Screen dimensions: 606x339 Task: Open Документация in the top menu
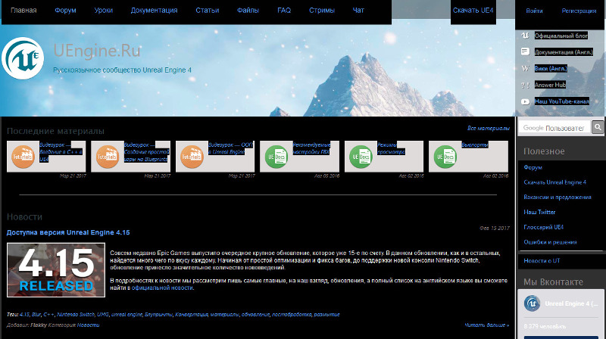(155, 11)
